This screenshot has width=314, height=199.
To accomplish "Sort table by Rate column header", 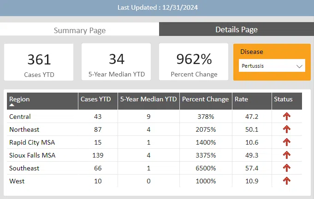I will point(241,99).
